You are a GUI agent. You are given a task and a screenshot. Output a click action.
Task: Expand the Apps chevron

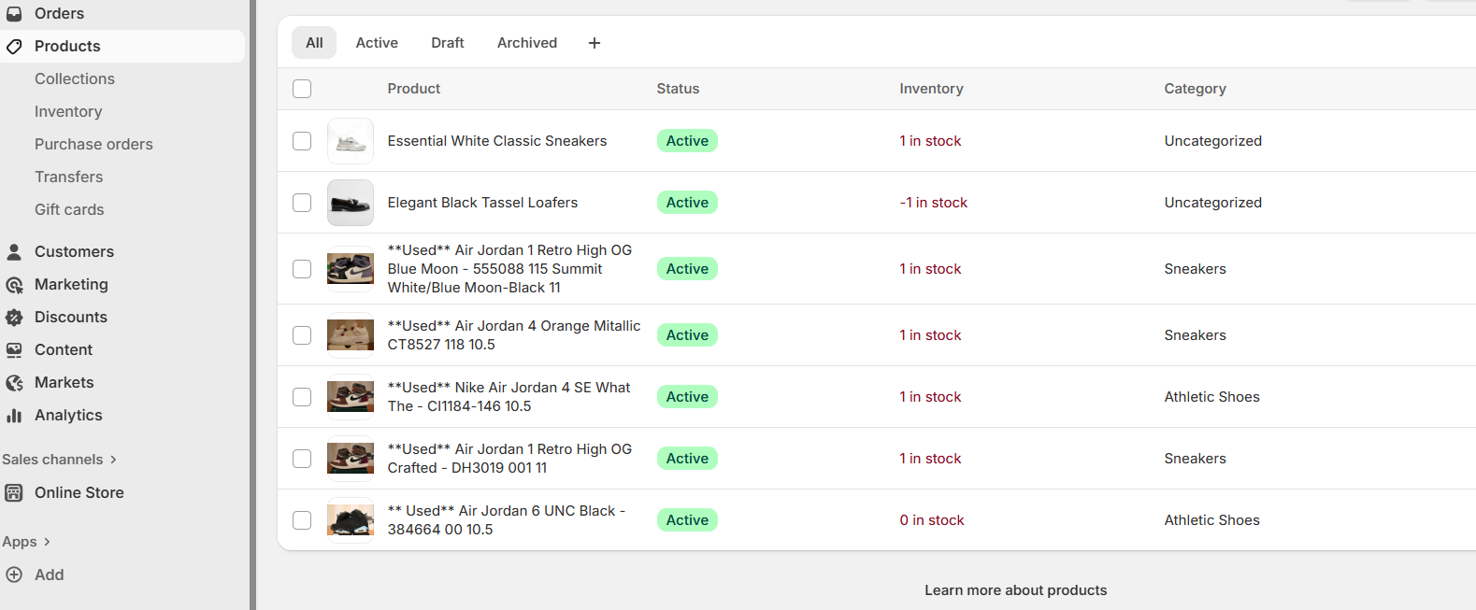[x=47, y=542]
